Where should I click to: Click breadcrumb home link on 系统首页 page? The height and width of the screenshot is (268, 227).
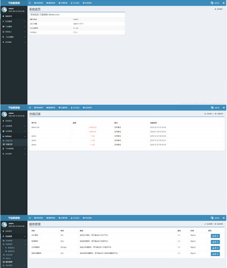(218, 9)
